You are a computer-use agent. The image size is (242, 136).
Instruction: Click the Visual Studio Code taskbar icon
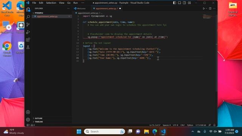coord(163,131)
